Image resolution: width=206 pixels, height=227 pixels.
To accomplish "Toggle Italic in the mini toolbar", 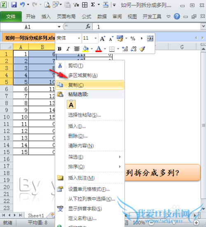I will pyautogui.click(x=68, y=49).
